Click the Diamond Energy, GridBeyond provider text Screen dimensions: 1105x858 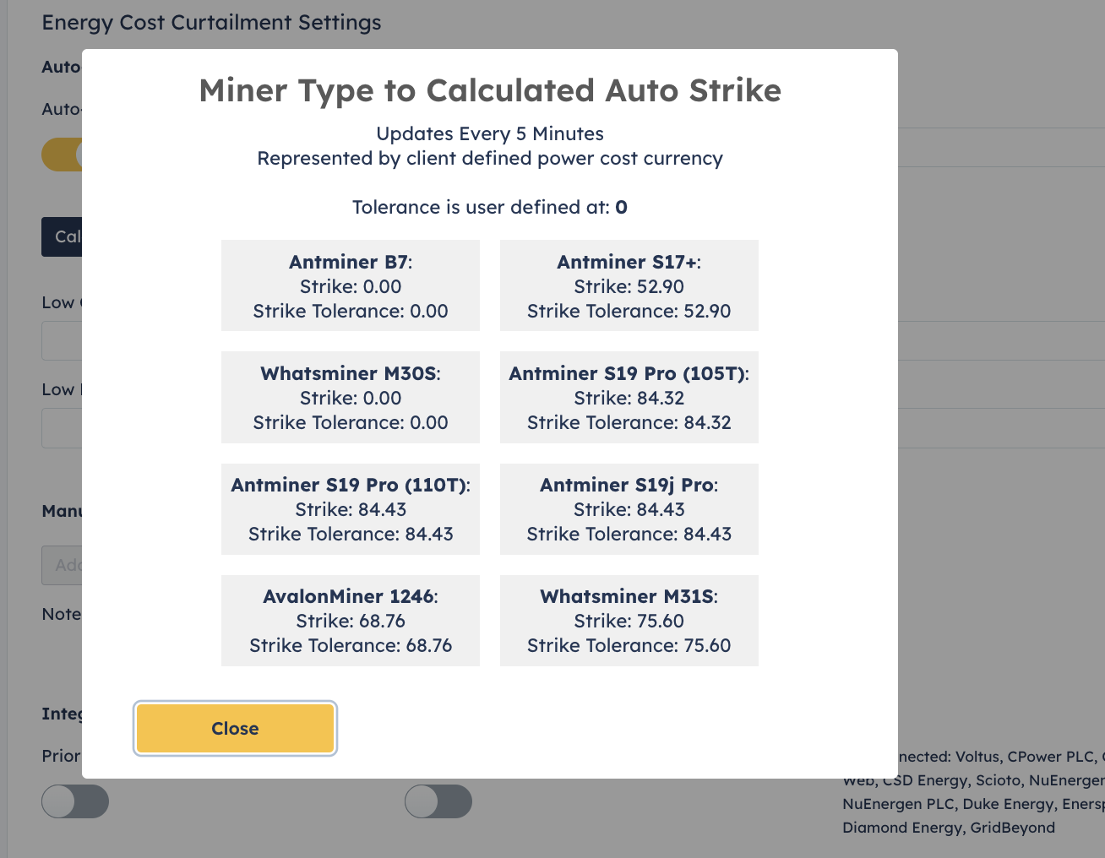[949, 828]
